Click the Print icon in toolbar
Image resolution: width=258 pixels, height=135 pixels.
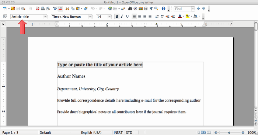[43, 8]
